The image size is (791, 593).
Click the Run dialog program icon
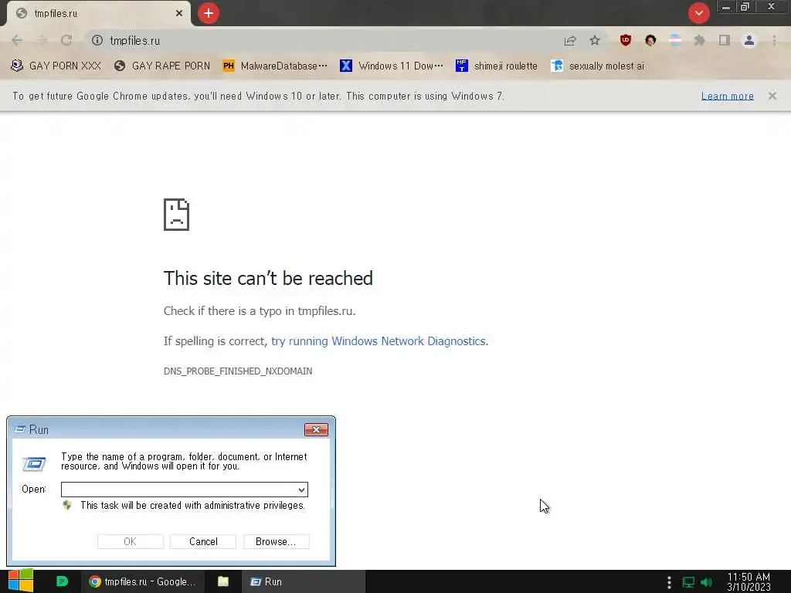34,463
